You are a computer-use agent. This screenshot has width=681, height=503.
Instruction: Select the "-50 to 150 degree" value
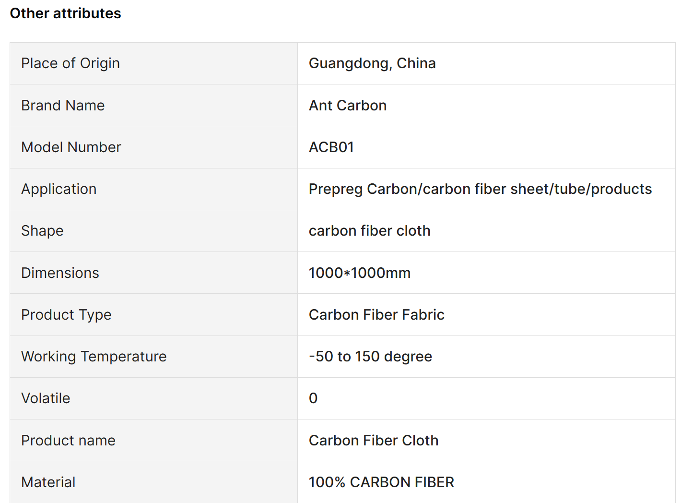click(370, 357)
